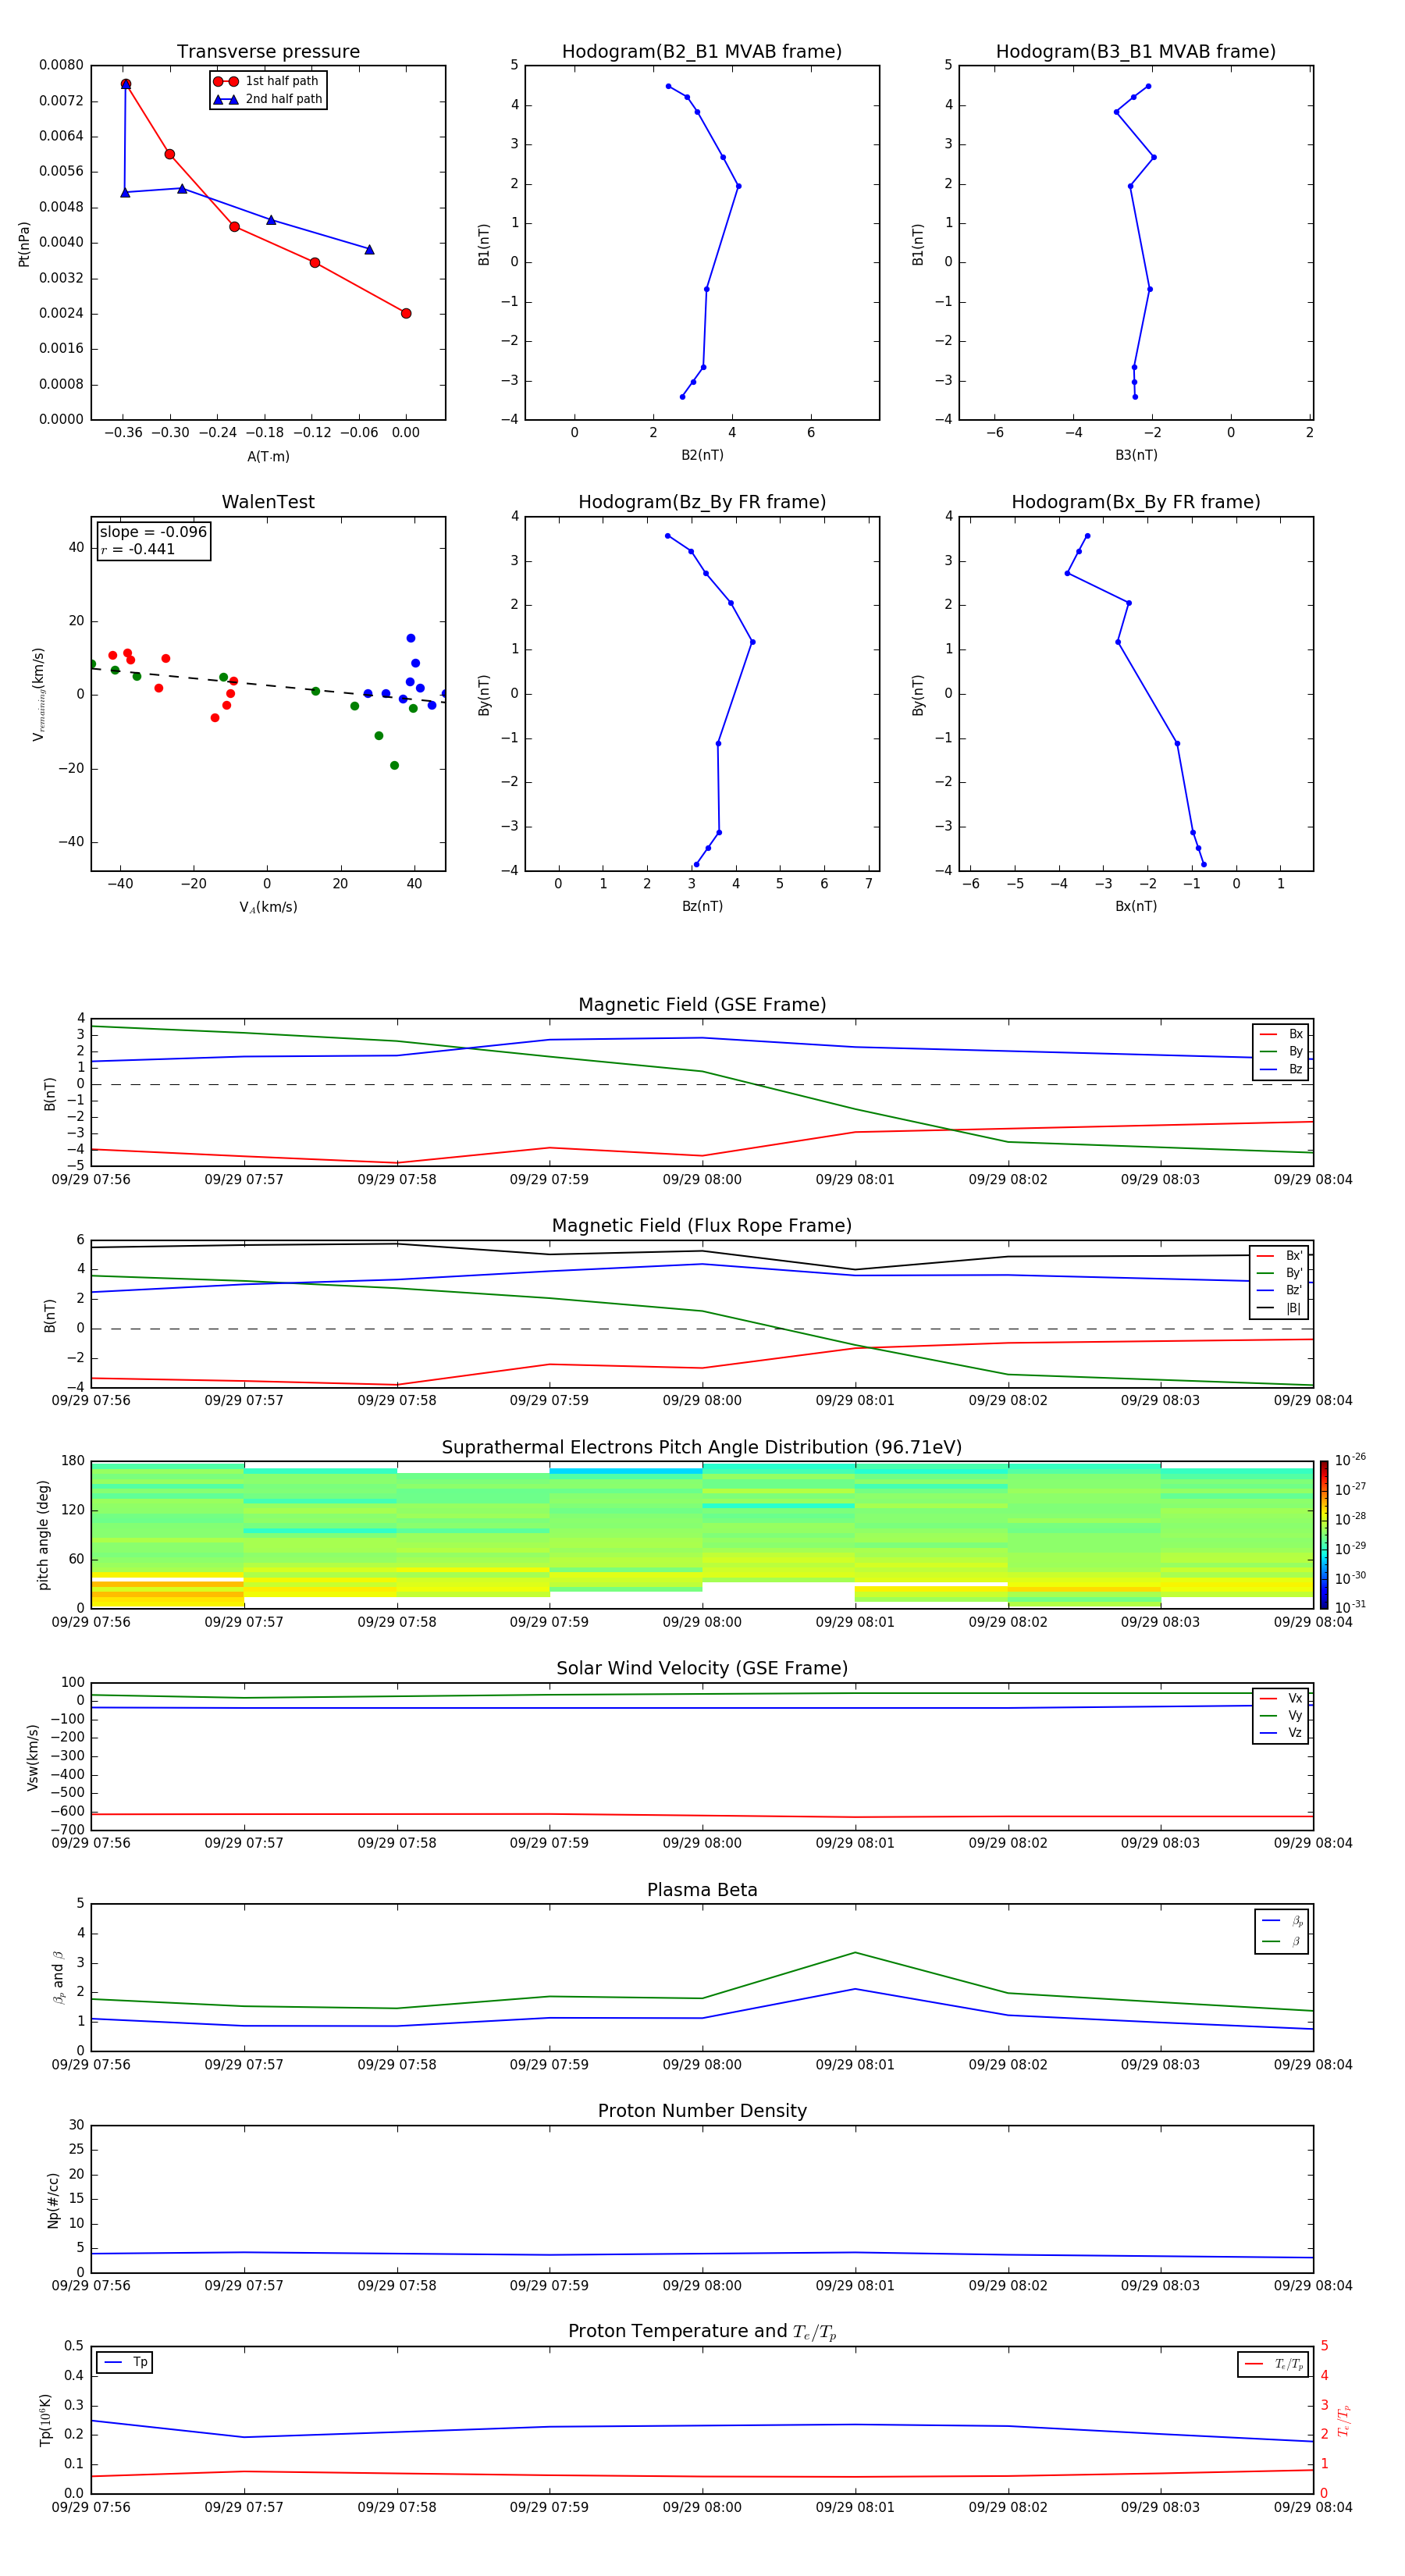The width and height of the screenshot is (1405, 2576).
Task: Click the 'Suprathermal Electrons Pitch Angle Distribution' title
Action: 702,1447
